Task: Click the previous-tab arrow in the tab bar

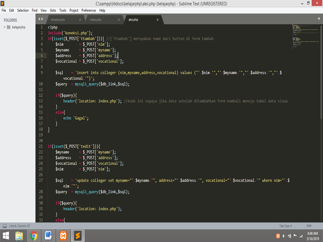Action: point(39,19)
